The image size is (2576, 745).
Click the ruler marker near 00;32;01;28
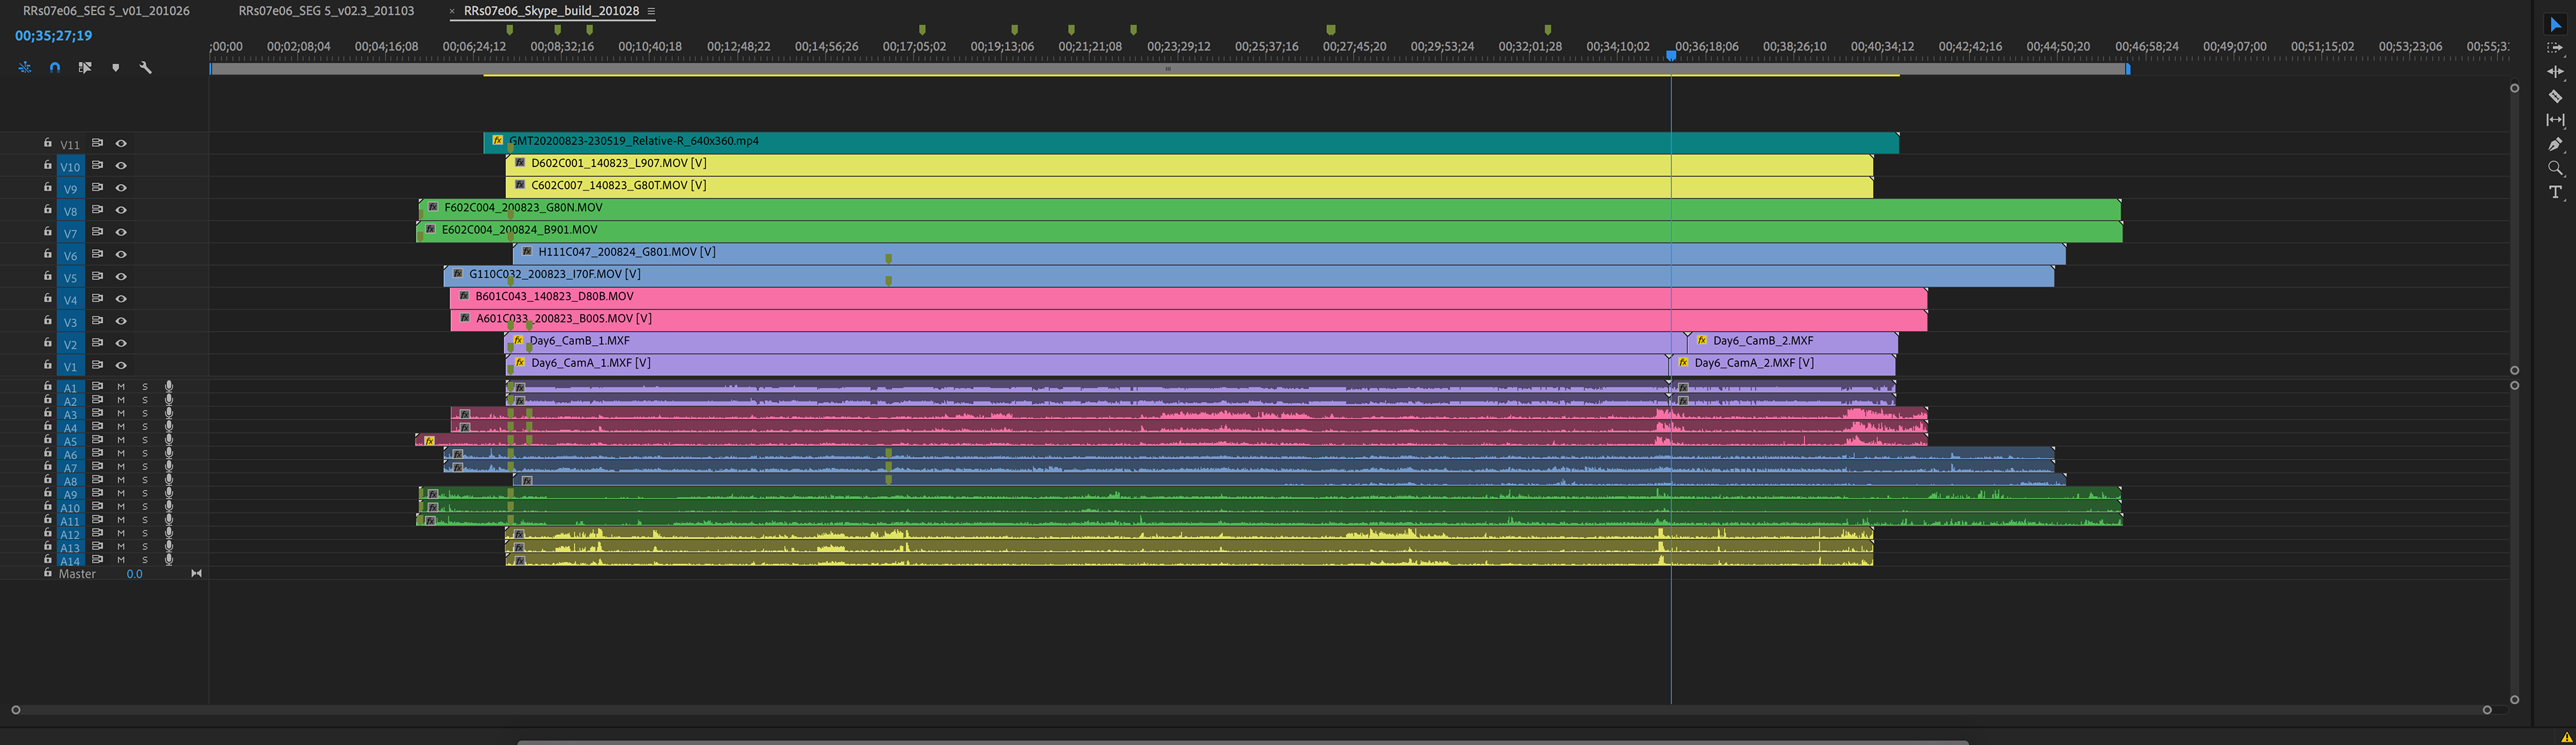pos(1548,30)
